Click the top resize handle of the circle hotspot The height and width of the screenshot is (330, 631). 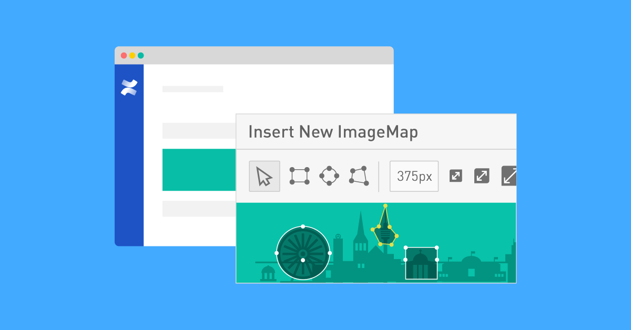click(303, 226)
